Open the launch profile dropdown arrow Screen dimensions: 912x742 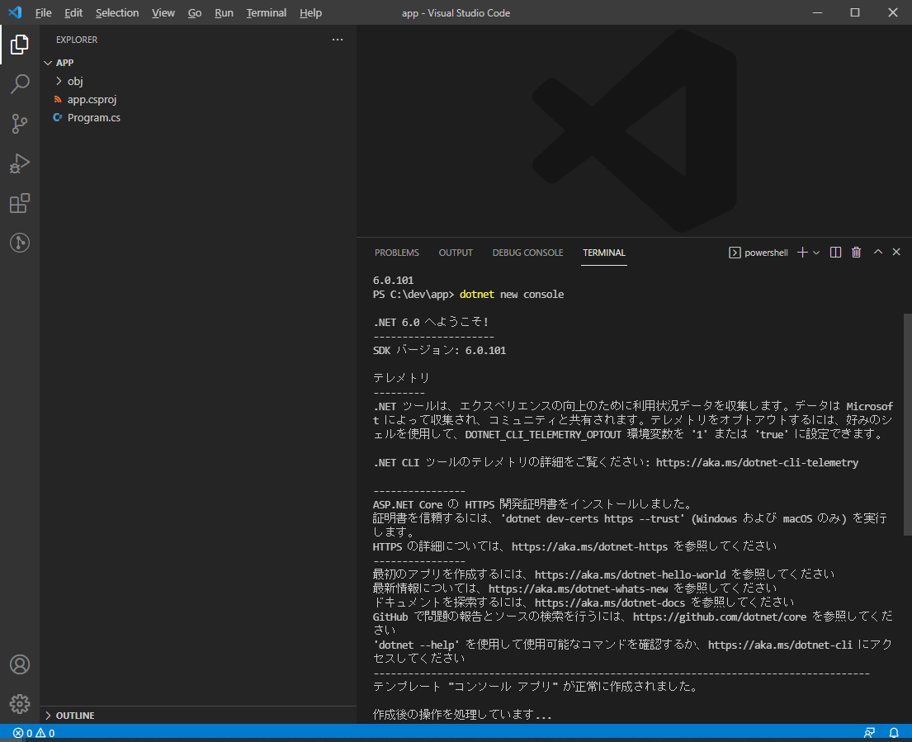(816, 253)
